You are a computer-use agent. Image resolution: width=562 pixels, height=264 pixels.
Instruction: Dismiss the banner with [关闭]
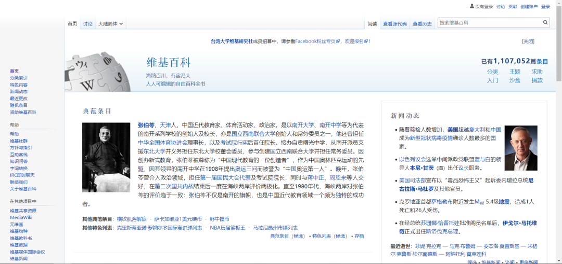pos(528,41)
